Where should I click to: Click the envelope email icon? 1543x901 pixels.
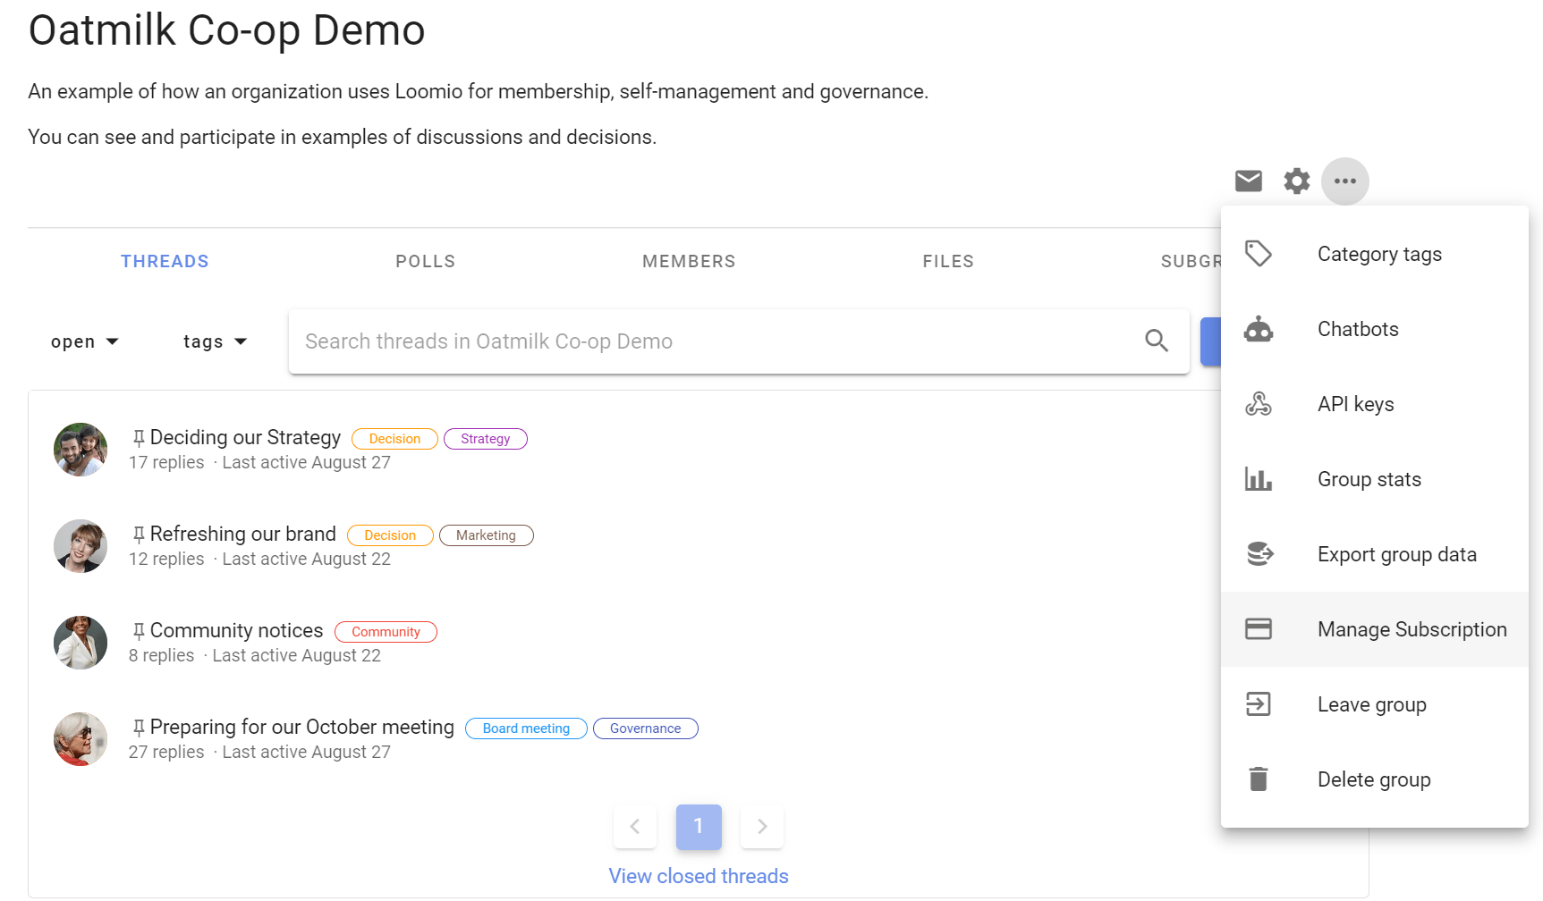coord(1248,181)
